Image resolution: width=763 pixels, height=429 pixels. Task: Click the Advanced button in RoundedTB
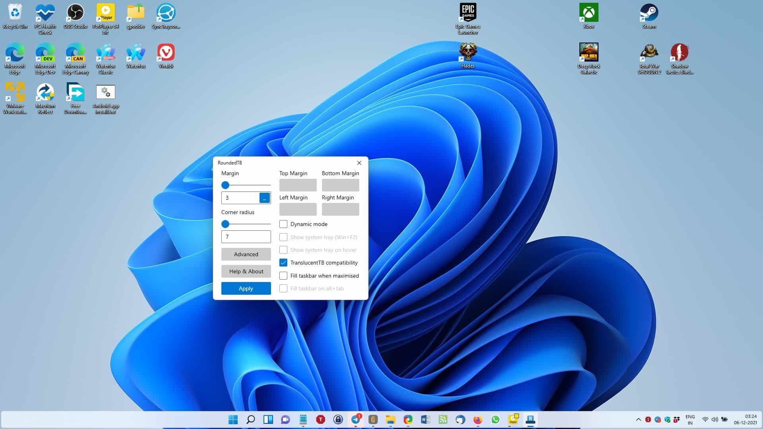coord(246,254)
